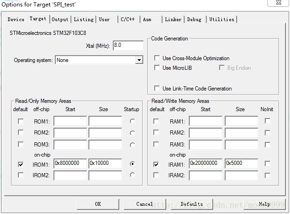Choose ROM1 as the Startup area
This screenshot has height=214, width=290.
(133, 121)
